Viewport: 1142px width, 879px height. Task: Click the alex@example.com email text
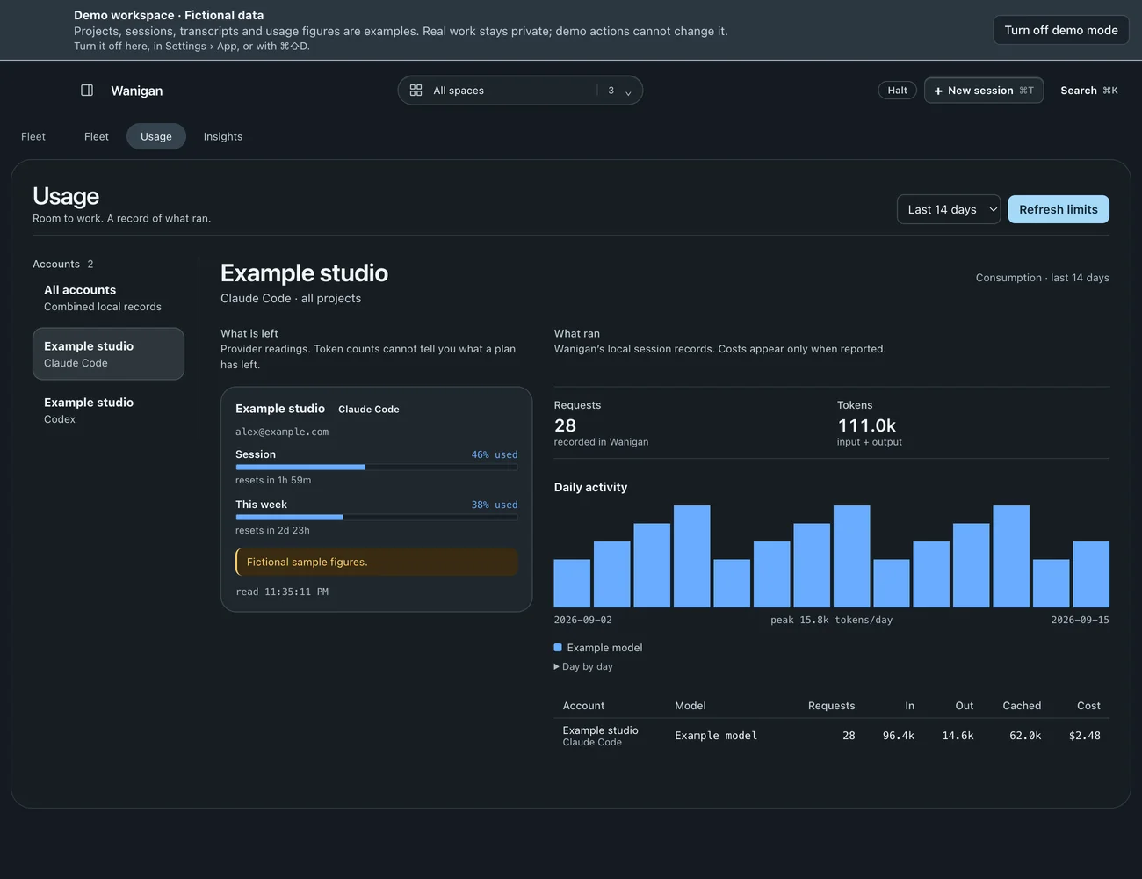(x=282, y=432)
